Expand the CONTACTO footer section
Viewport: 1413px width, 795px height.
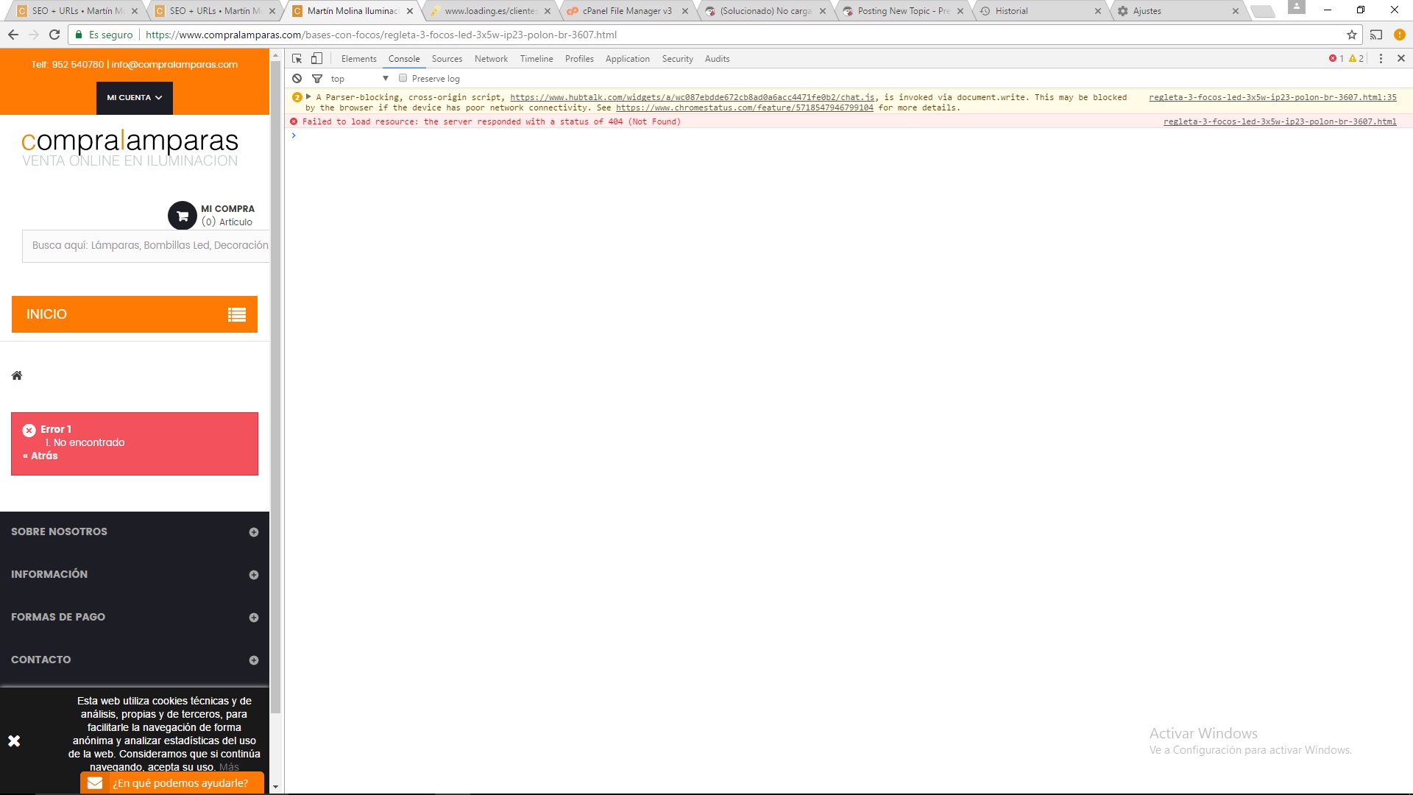coord(253,660)
